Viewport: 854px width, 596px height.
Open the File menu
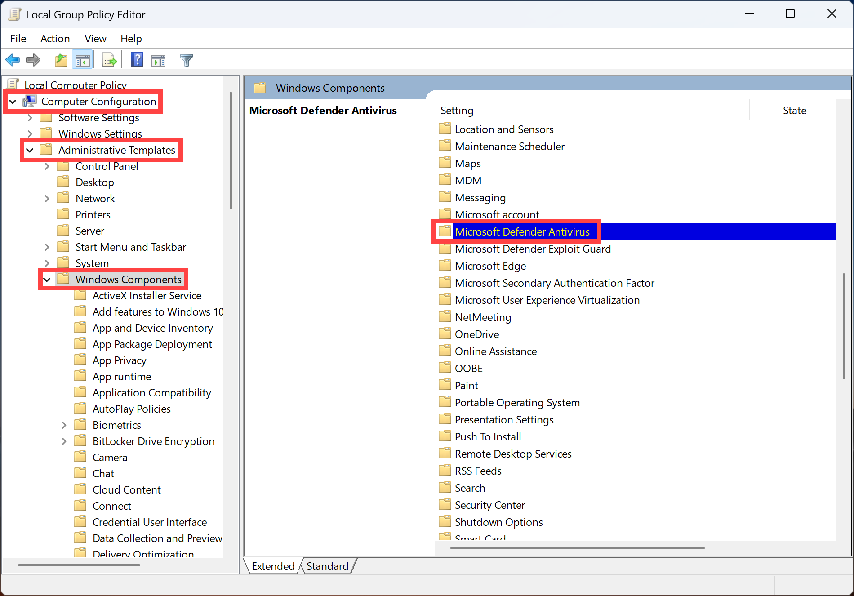pos(18,39)
